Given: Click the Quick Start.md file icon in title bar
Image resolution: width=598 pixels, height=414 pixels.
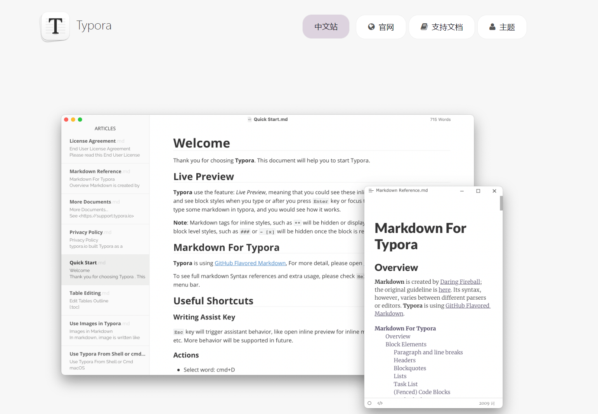Looking at the screenshot, I should click(x=250, y=119).
